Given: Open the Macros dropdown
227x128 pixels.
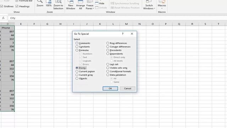Looking at the screenshot, I should 162,5.
